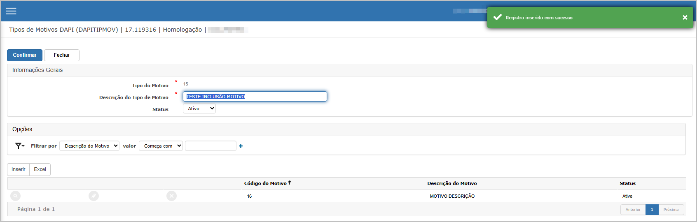Open the Começa com condition dropdown
Screen dimensions: 697x222
[161, 146]
